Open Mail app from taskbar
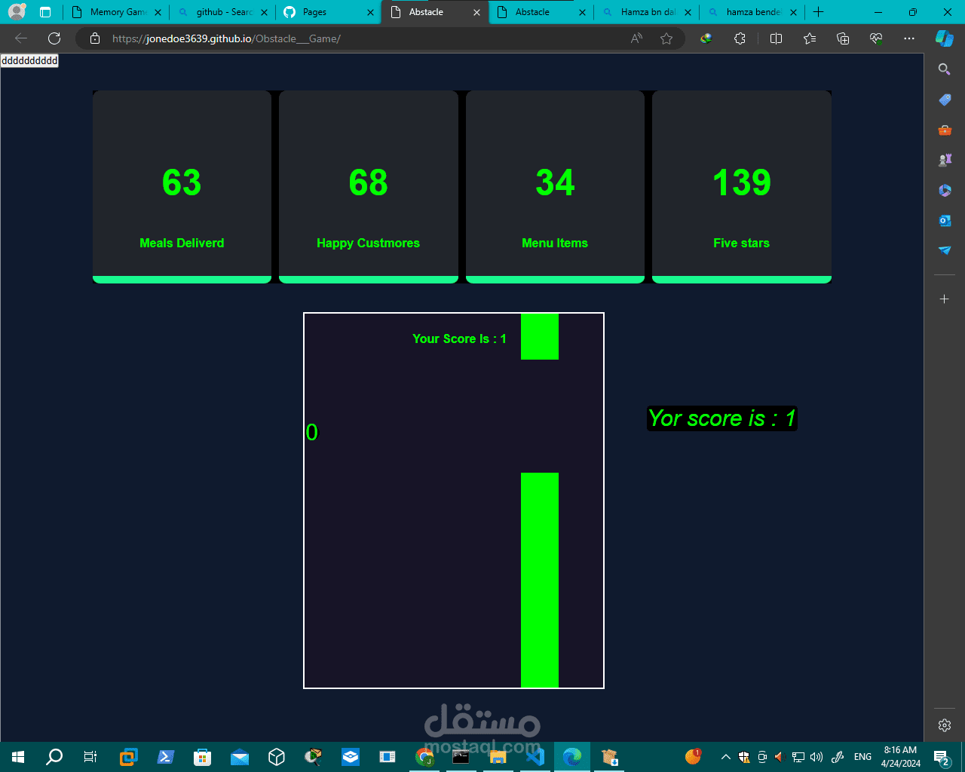The width and height of the screenshot is (965, 772). [x=240, y=757]
